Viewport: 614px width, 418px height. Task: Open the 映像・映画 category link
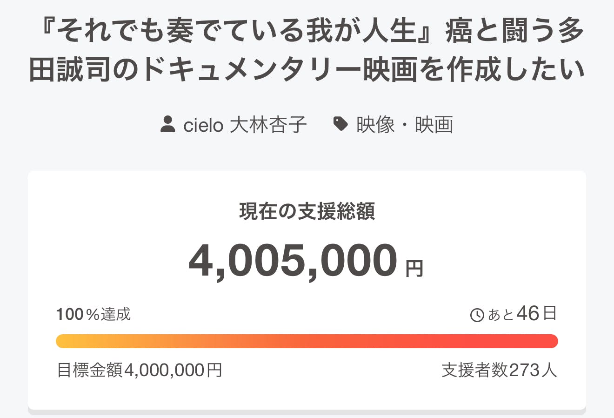405,125
